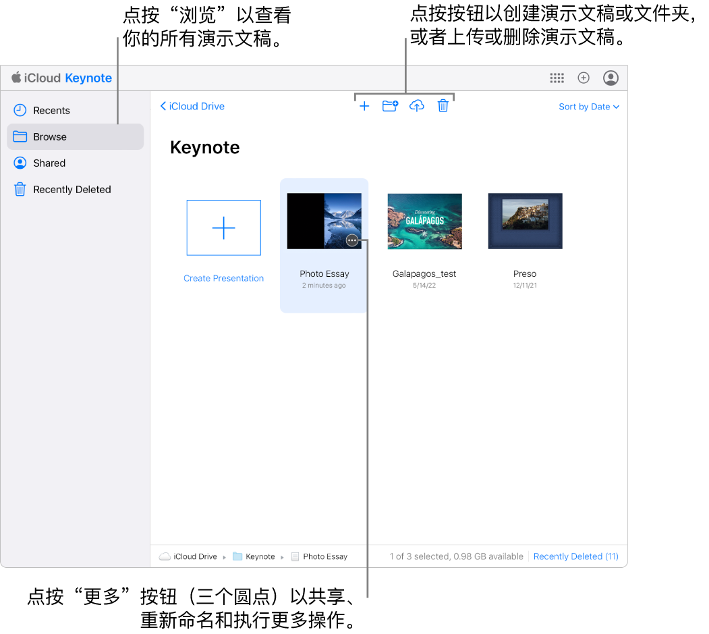Go back to iCloud Drive
709x634 pixels.
(x=193, y=107)
